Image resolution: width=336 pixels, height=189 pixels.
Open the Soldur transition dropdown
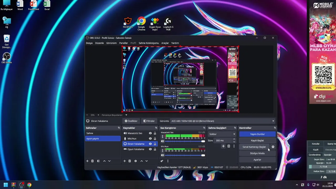click(x=222, y=134)
